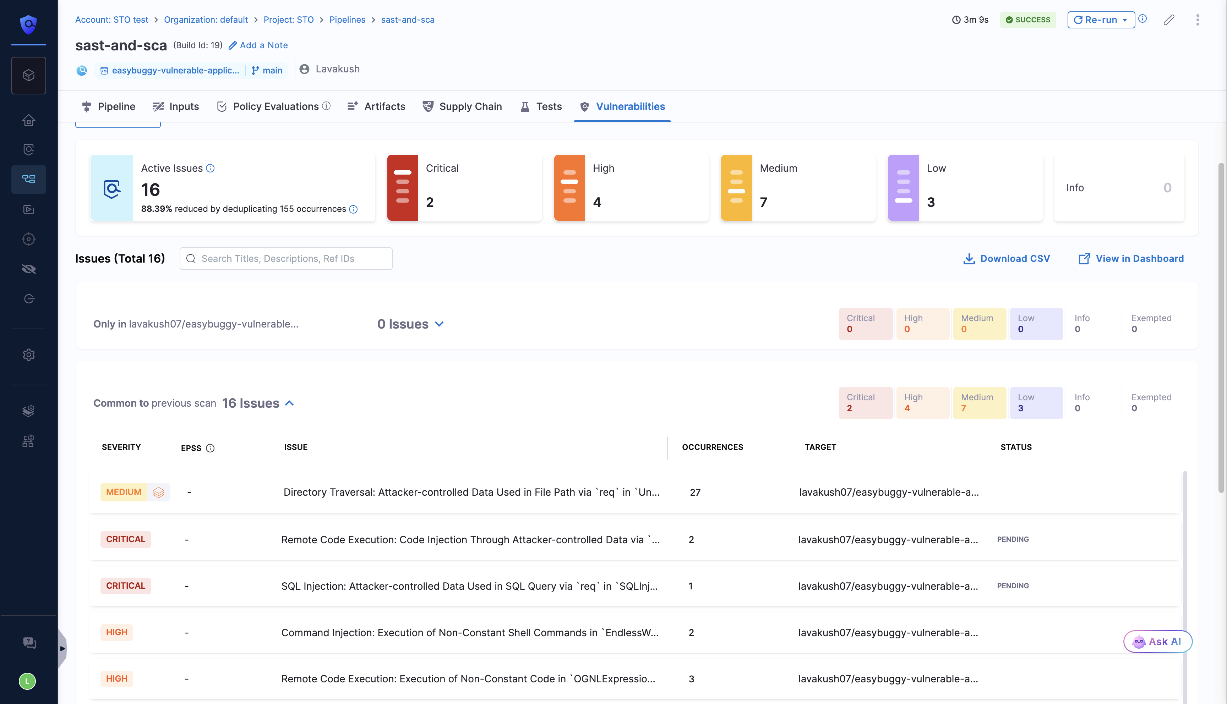Click the crossed-eye exemptions sidebar icon
The image size is (1227, 704).
(28, 269)
